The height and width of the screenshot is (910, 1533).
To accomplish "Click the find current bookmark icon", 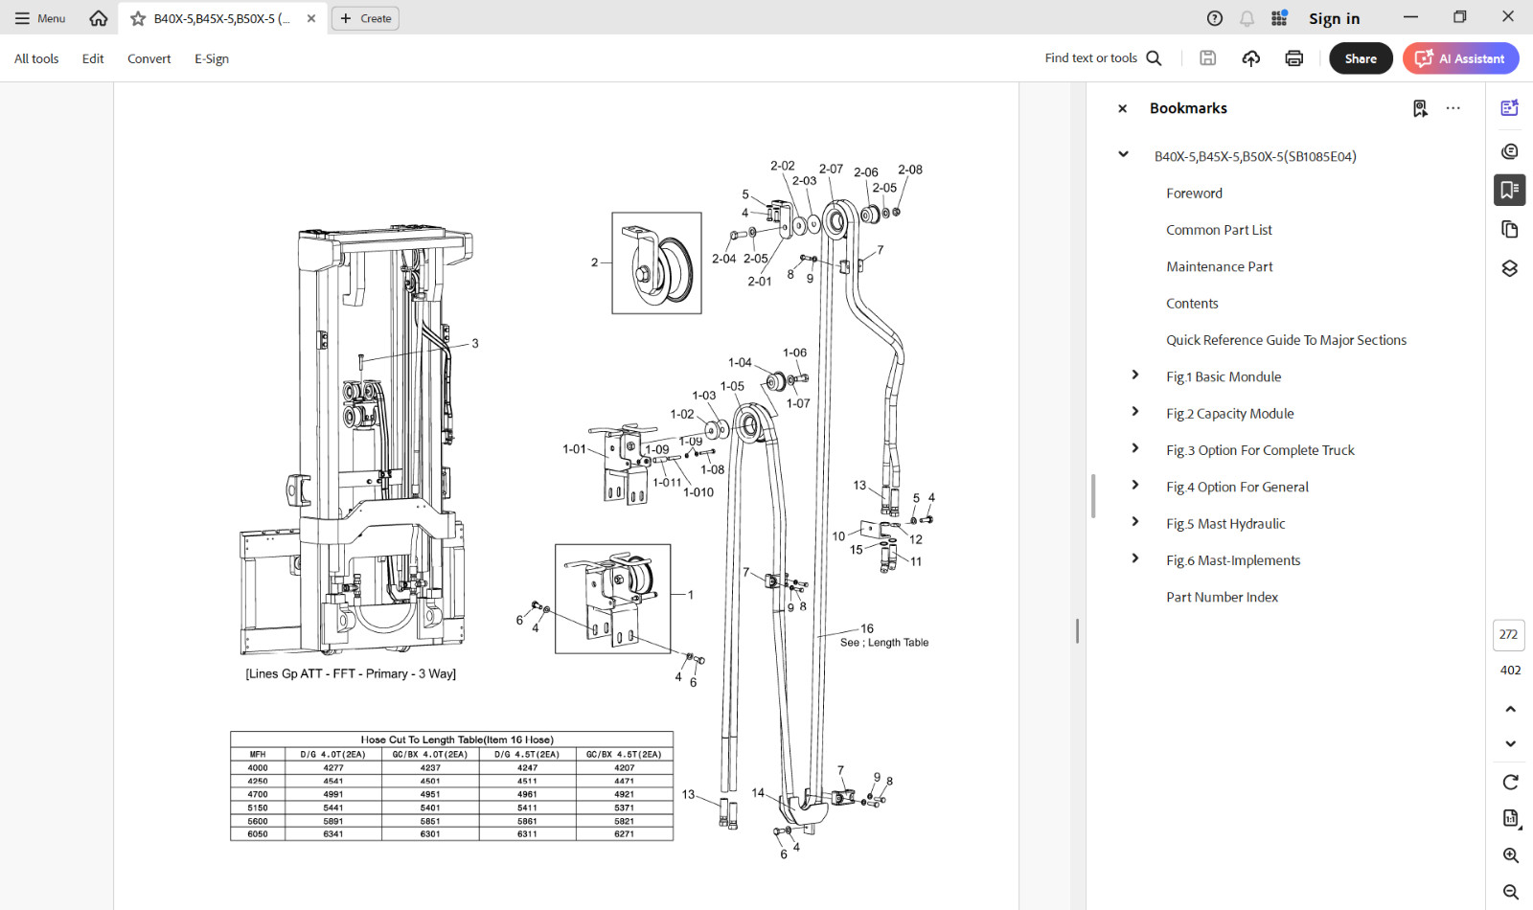I will (1420, 108).
